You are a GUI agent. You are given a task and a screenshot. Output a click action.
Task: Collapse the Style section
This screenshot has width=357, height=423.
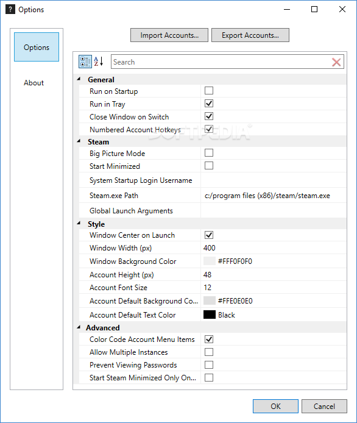pos(79,223)
